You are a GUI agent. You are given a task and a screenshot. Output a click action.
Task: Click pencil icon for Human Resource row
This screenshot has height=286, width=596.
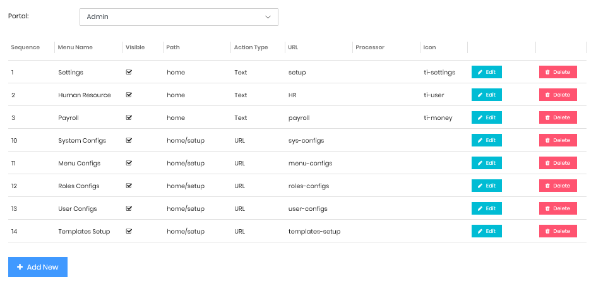480,95
